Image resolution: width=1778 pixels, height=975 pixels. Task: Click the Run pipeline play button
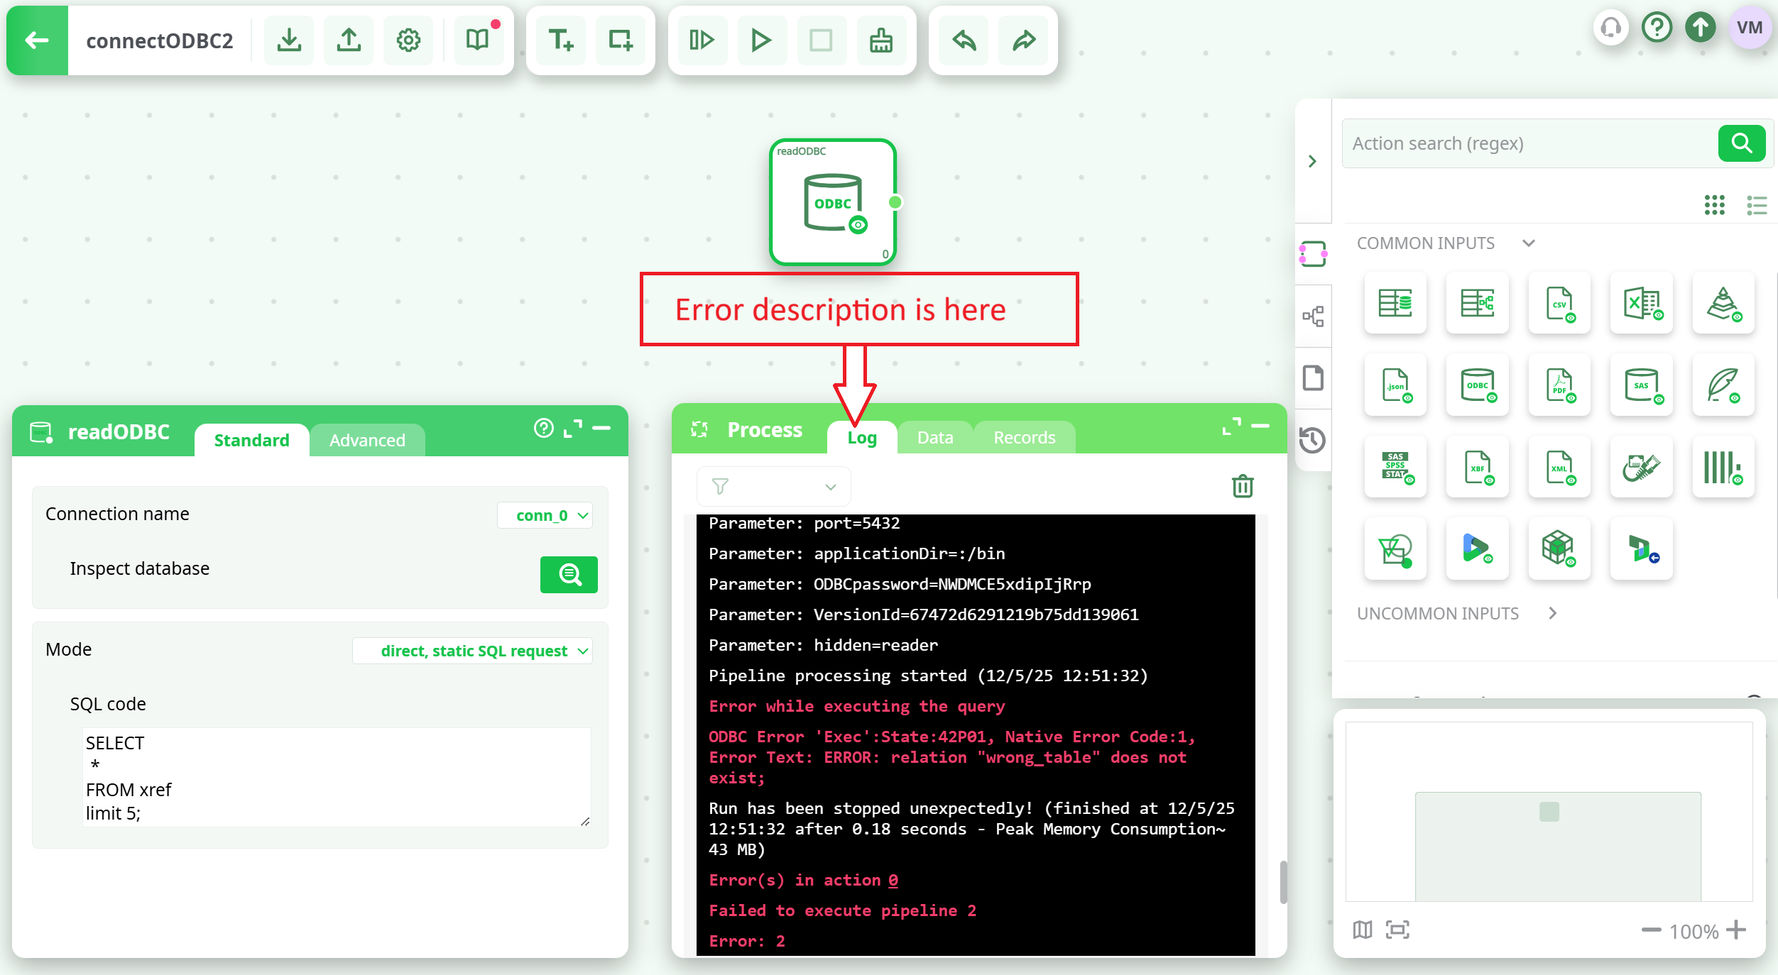pos(761,40)
